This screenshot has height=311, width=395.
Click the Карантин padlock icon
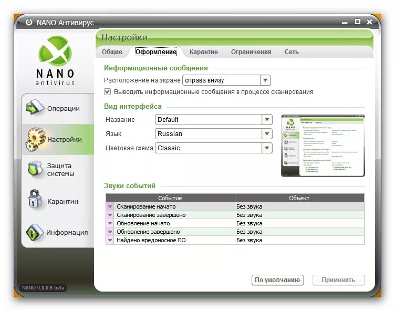tap(35, 199)
